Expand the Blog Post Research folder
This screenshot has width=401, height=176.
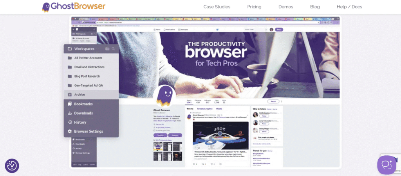[x=87, y=76]
